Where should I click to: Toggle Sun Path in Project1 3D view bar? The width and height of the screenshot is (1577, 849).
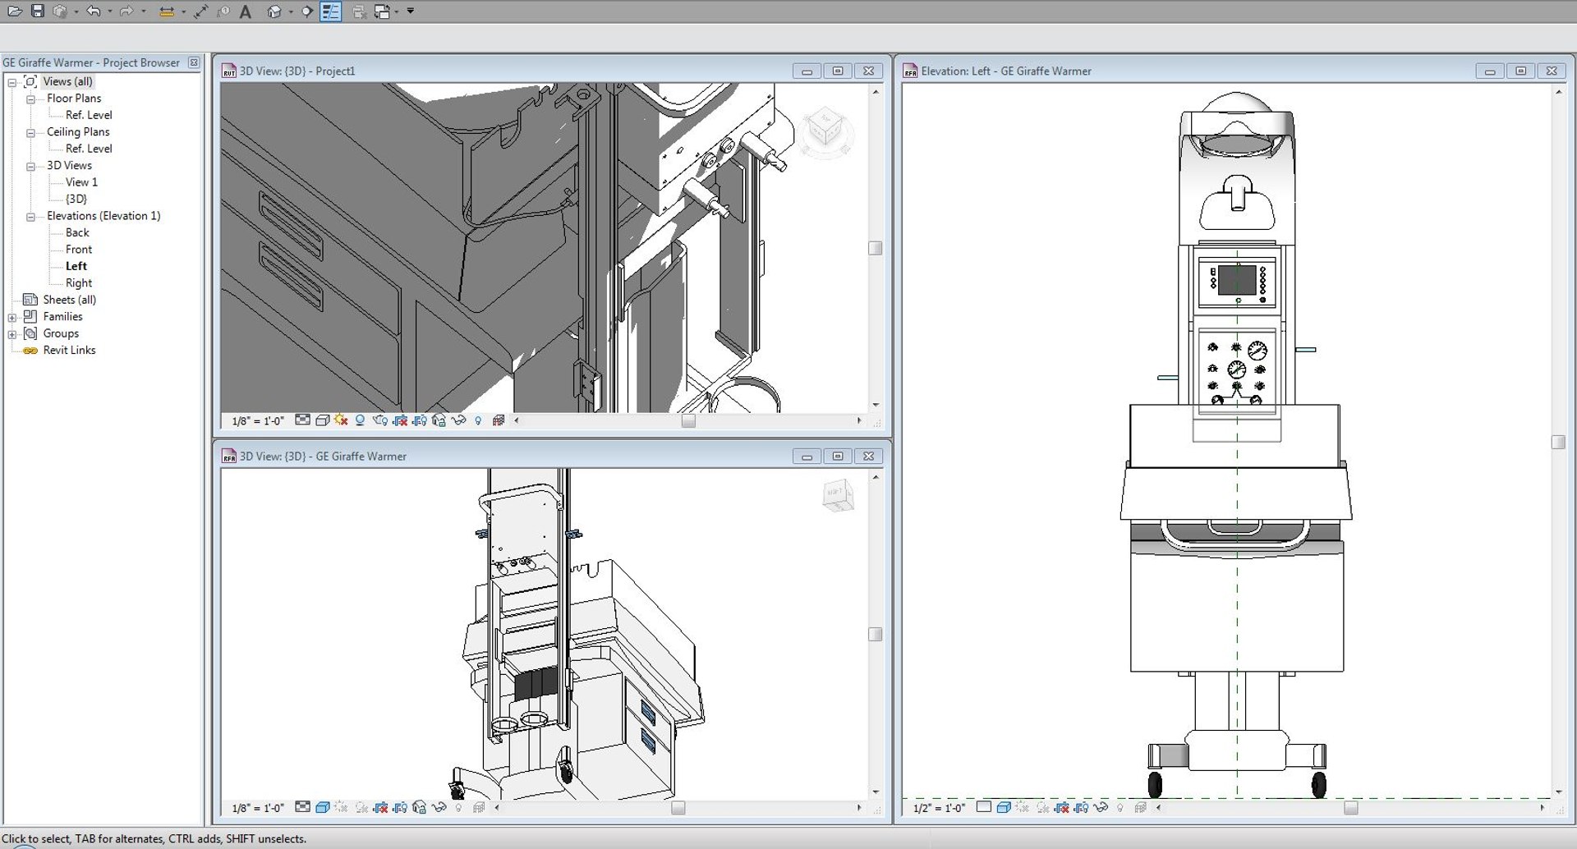[341, 420]
